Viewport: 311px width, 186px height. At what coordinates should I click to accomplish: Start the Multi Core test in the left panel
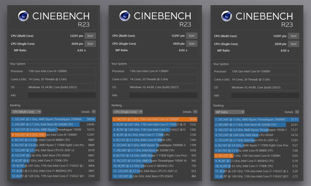(90, 36)
